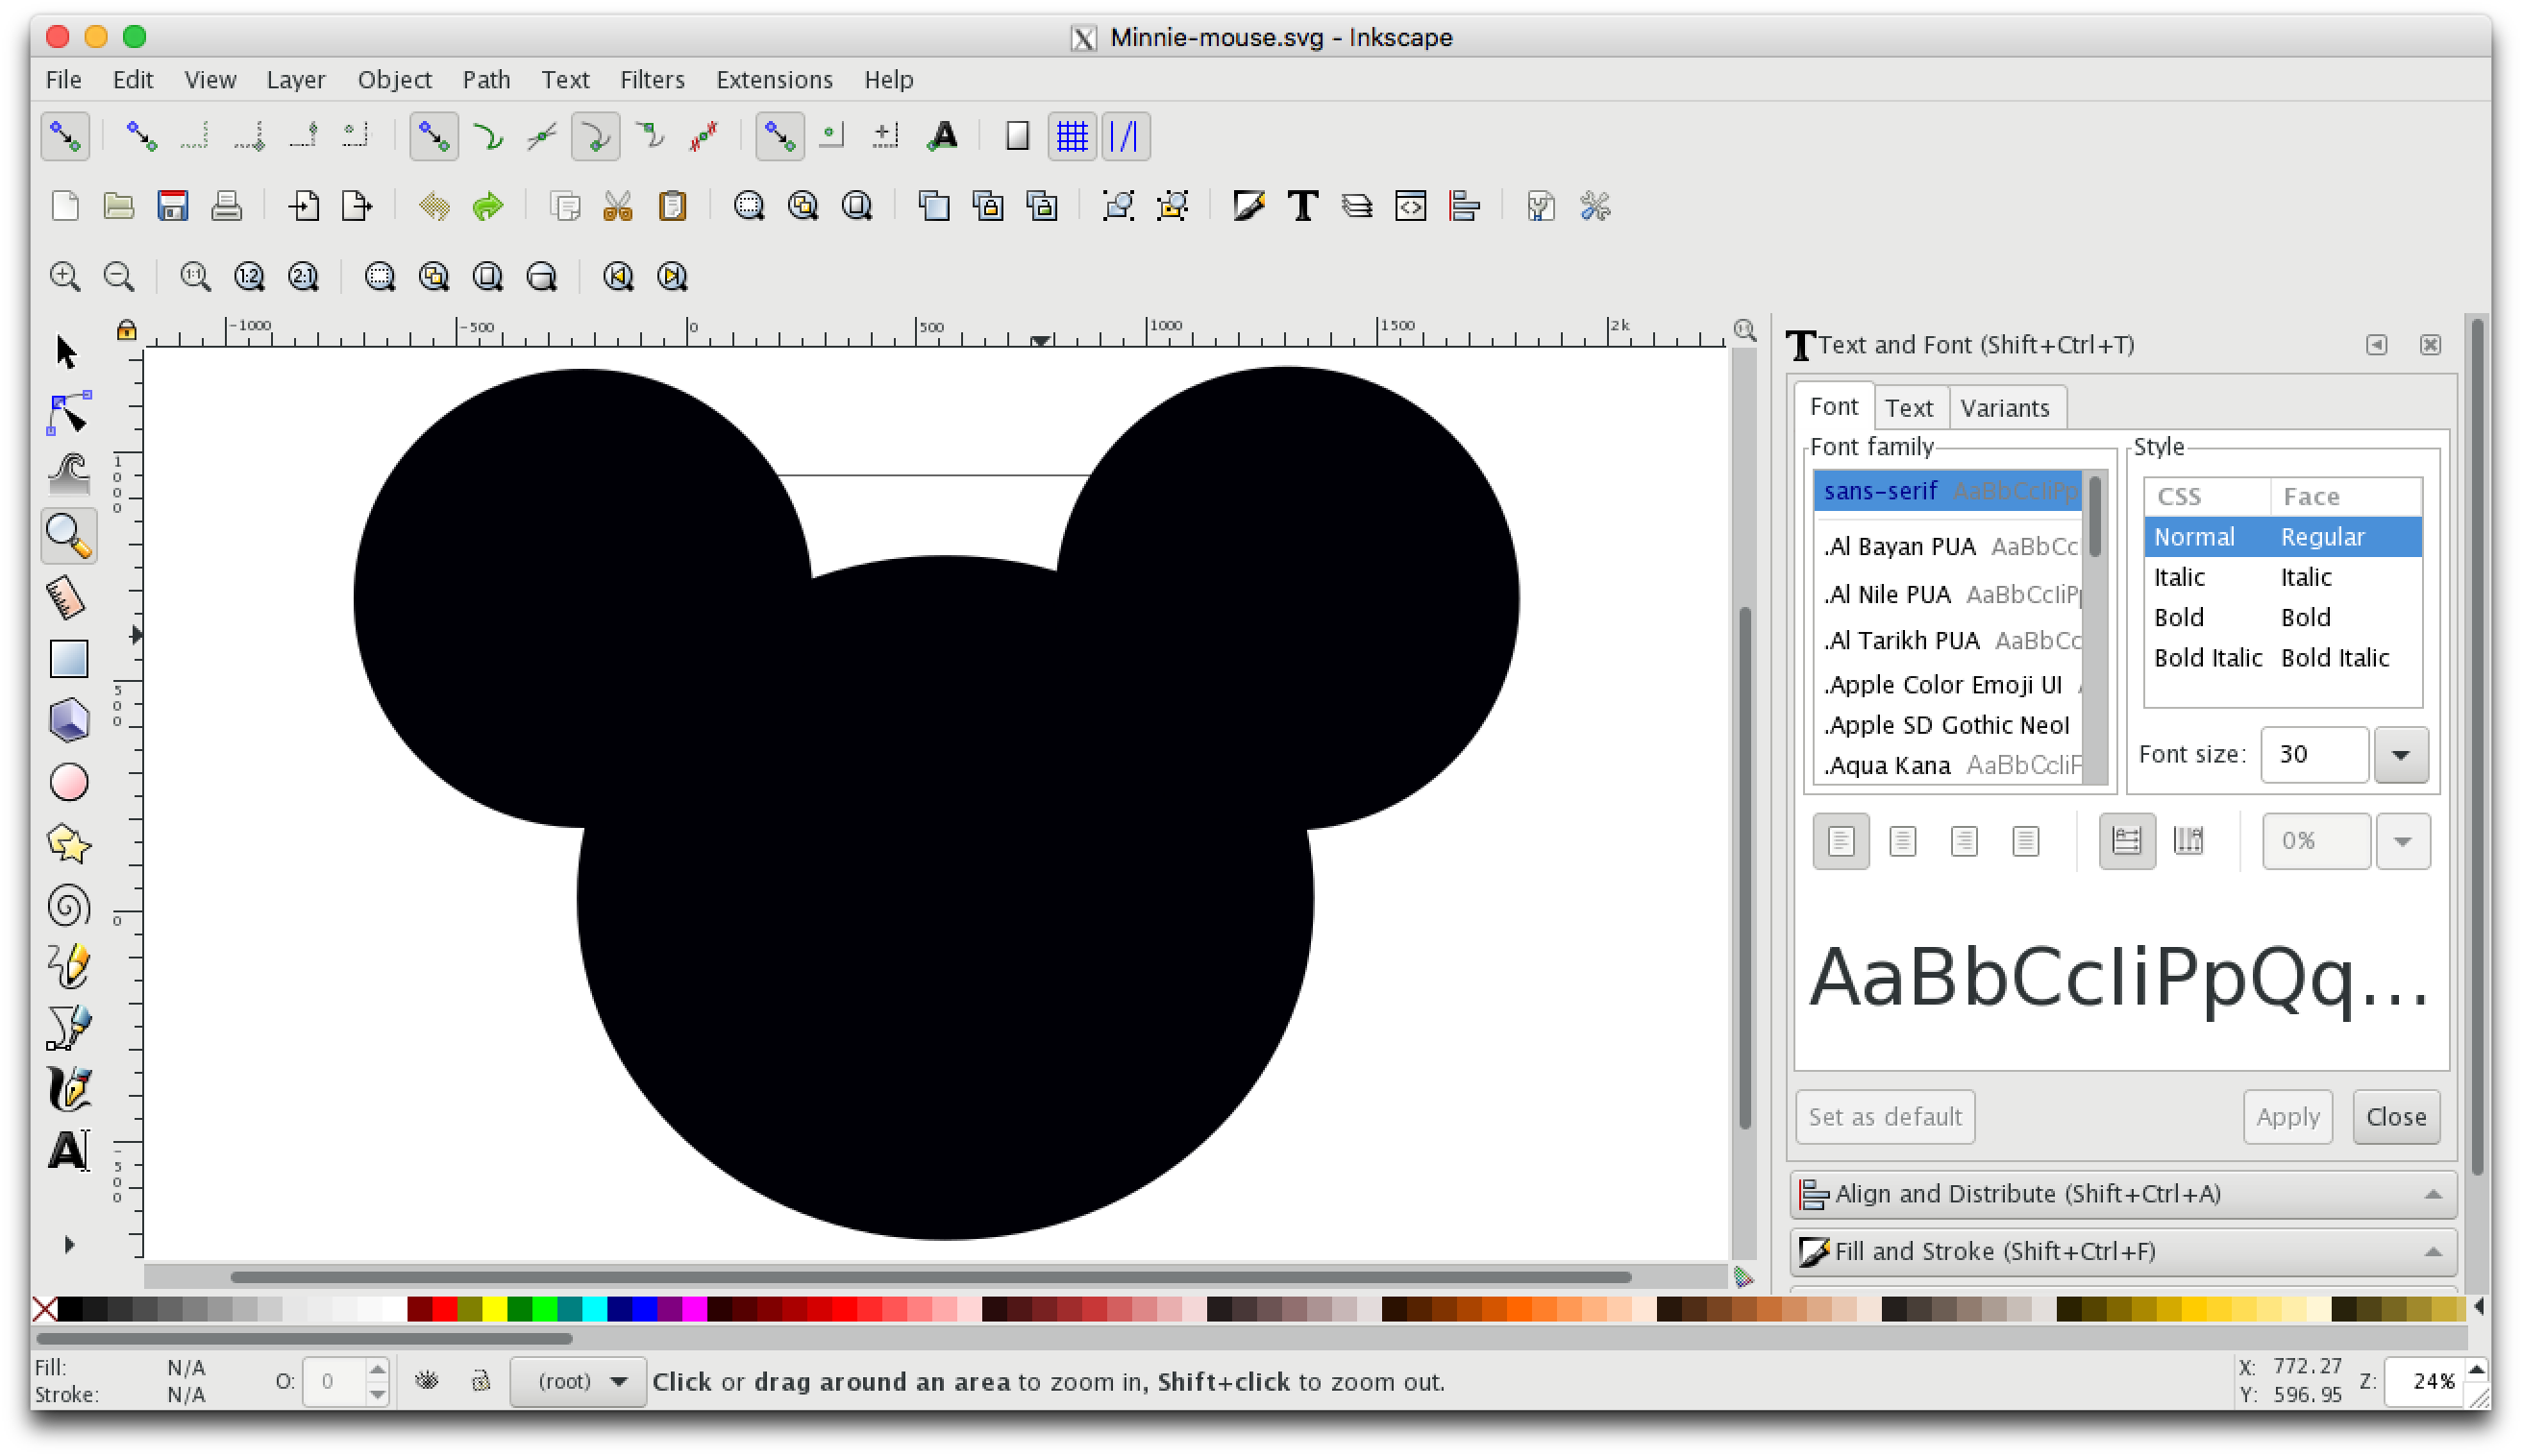Click the Zoom out magnifier icon
The height and width of the screenshot is (1456, 2522).
[118, 276]
